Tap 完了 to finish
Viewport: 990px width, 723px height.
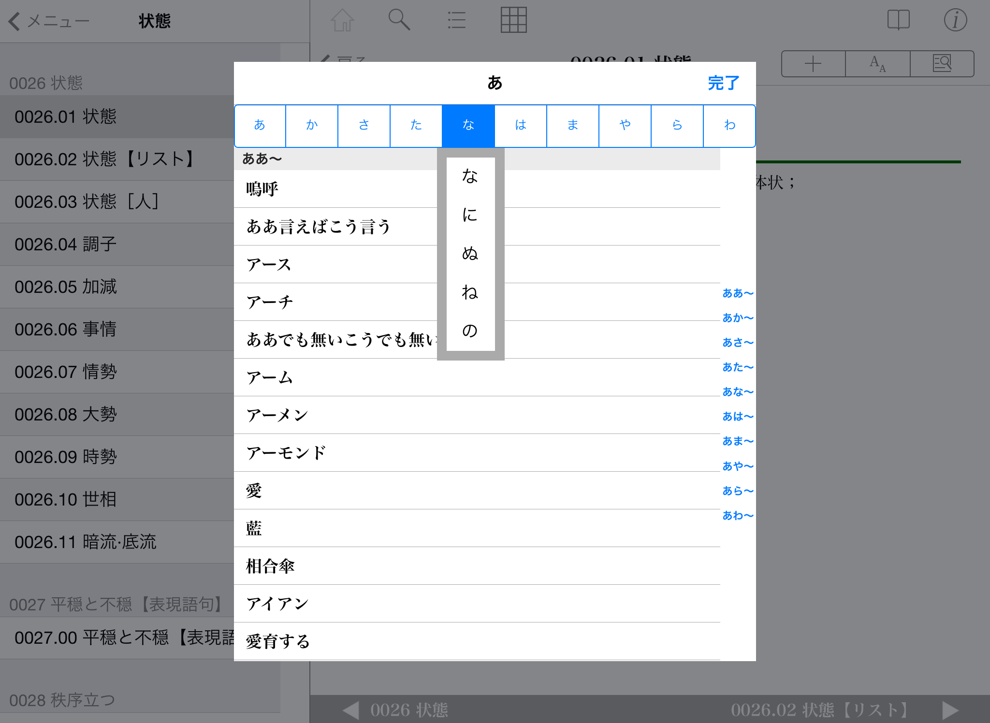point(723,83)
